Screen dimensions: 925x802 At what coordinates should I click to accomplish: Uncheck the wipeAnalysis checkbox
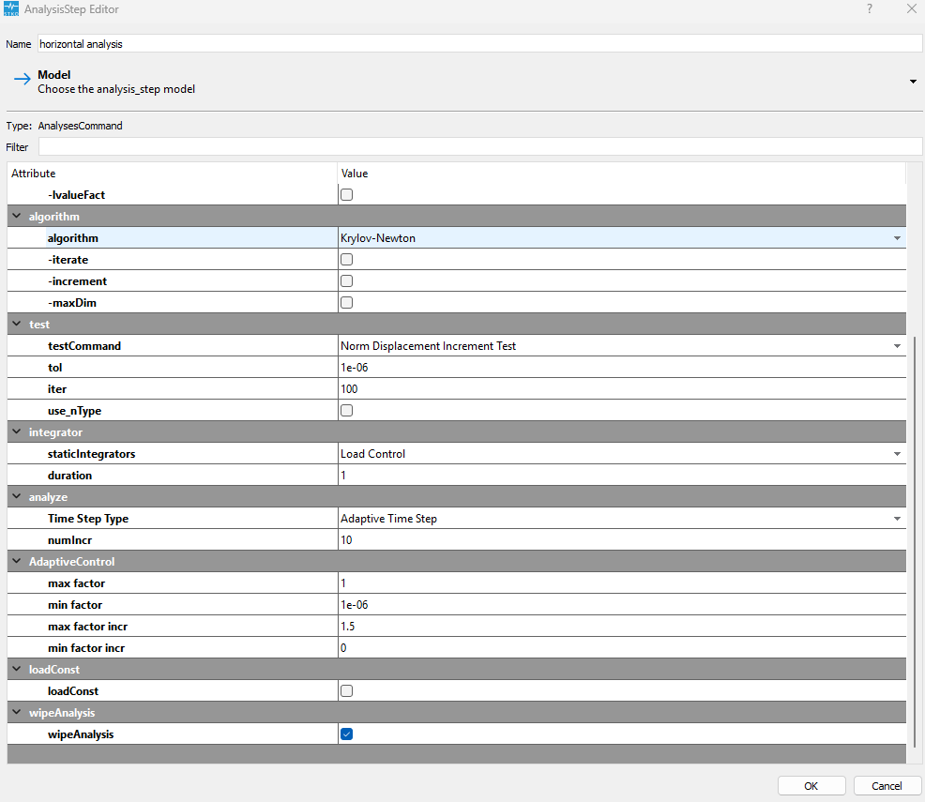(x=347, y=734)
